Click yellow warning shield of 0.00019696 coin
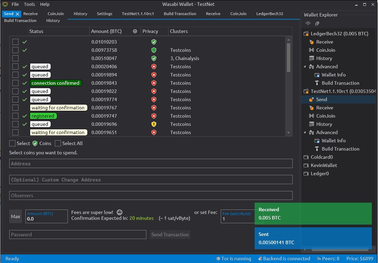Image resolution: width=378 pixels, height=263 pixels. [154, 124]
